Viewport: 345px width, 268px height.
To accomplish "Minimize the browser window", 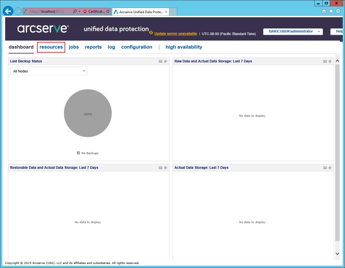I will [318, 3].
